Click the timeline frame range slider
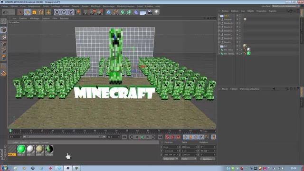 point(64,137)
